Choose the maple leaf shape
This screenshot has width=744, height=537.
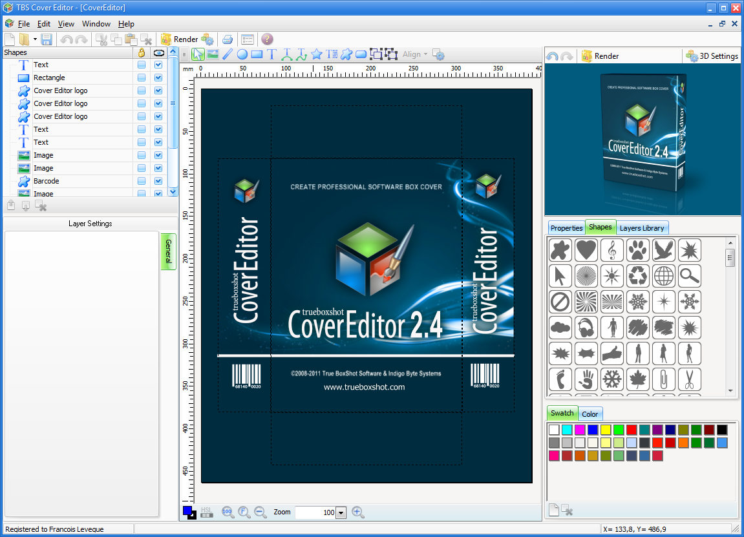638,379
